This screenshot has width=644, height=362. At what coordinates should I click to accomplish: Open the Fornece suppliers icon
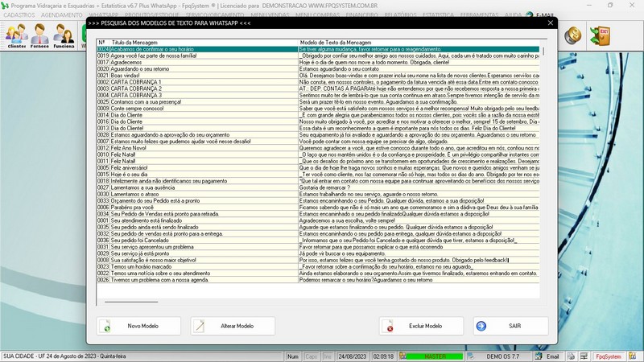(x=39, y=35)
